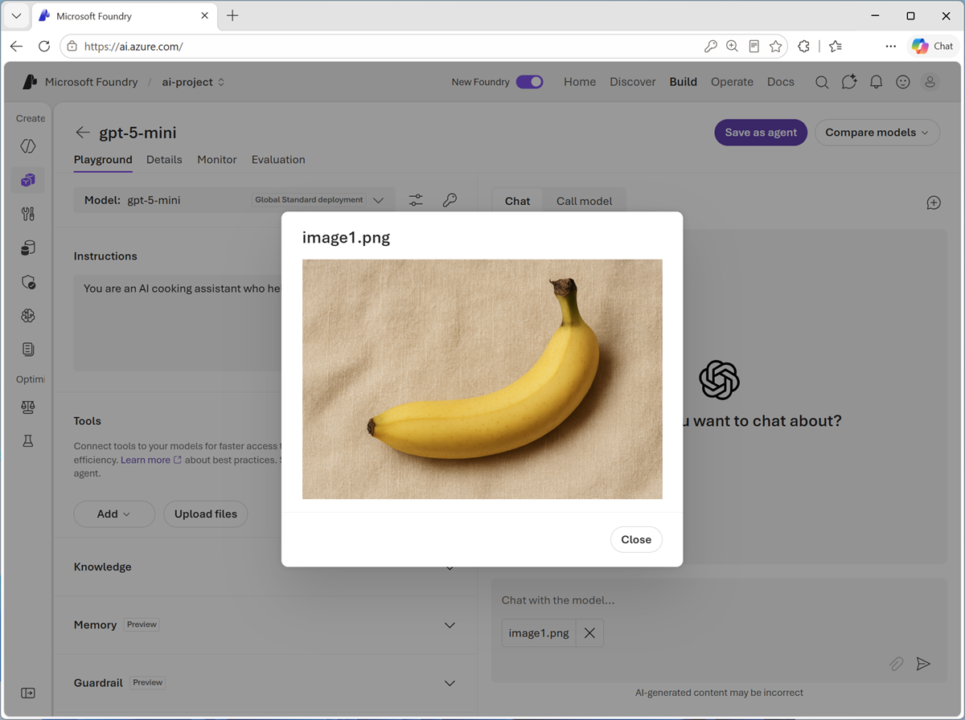Open the code brackets icon in left sidebar
The width and height of the screenshot is (965, 720).
point(28,146)
